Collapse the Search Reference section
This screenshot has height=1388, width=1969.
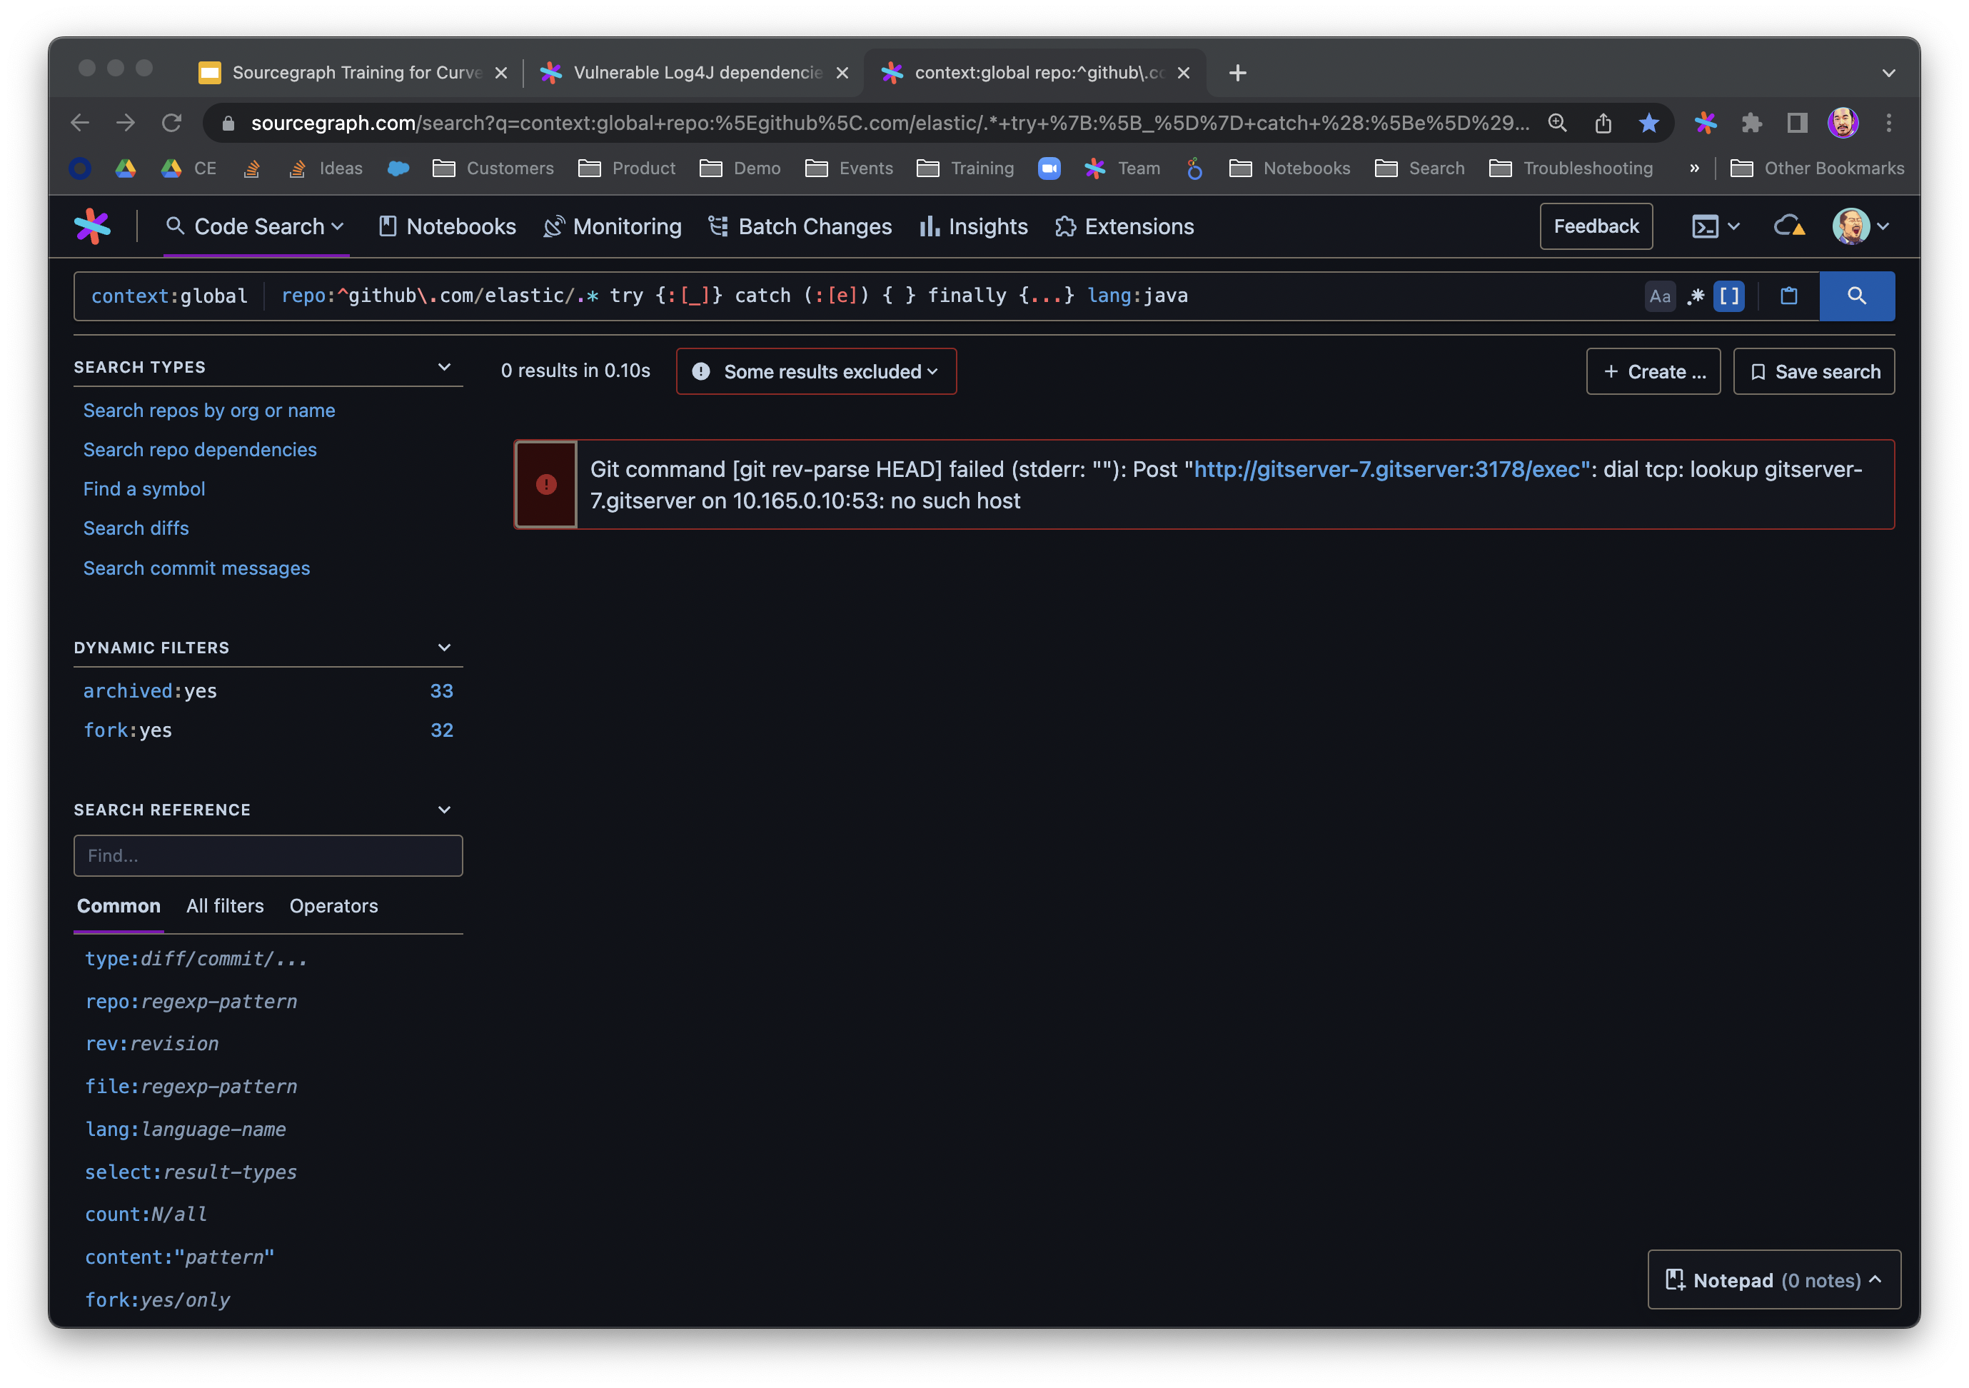pyautogui.click(x=444, y=810)
